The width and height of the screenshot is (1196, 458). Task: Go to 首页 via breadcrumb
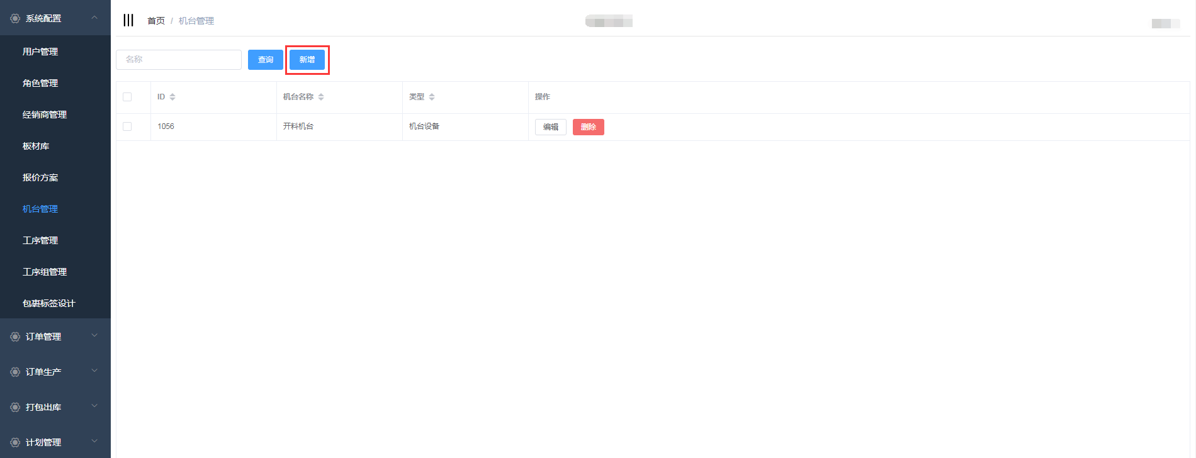[x=155, y=21]
